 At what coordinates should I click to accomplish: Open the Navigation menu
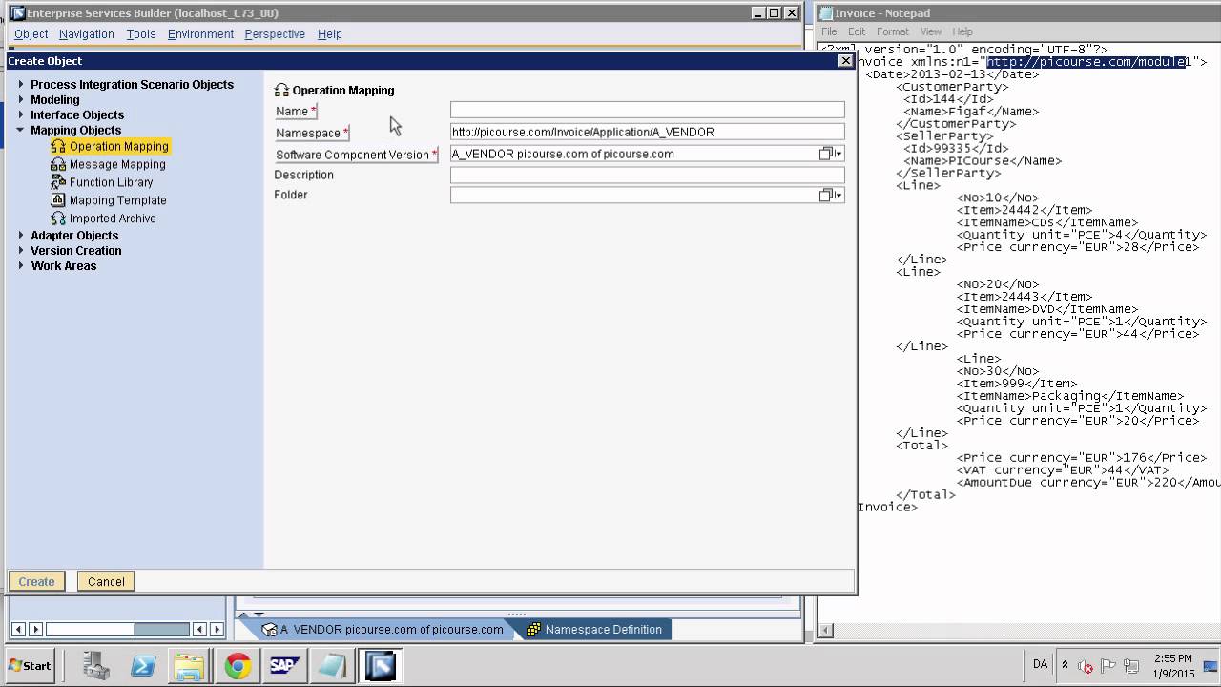click(x=86, y=34)
